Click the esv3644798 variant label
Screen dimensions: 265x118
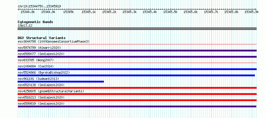tap(54, 41)
